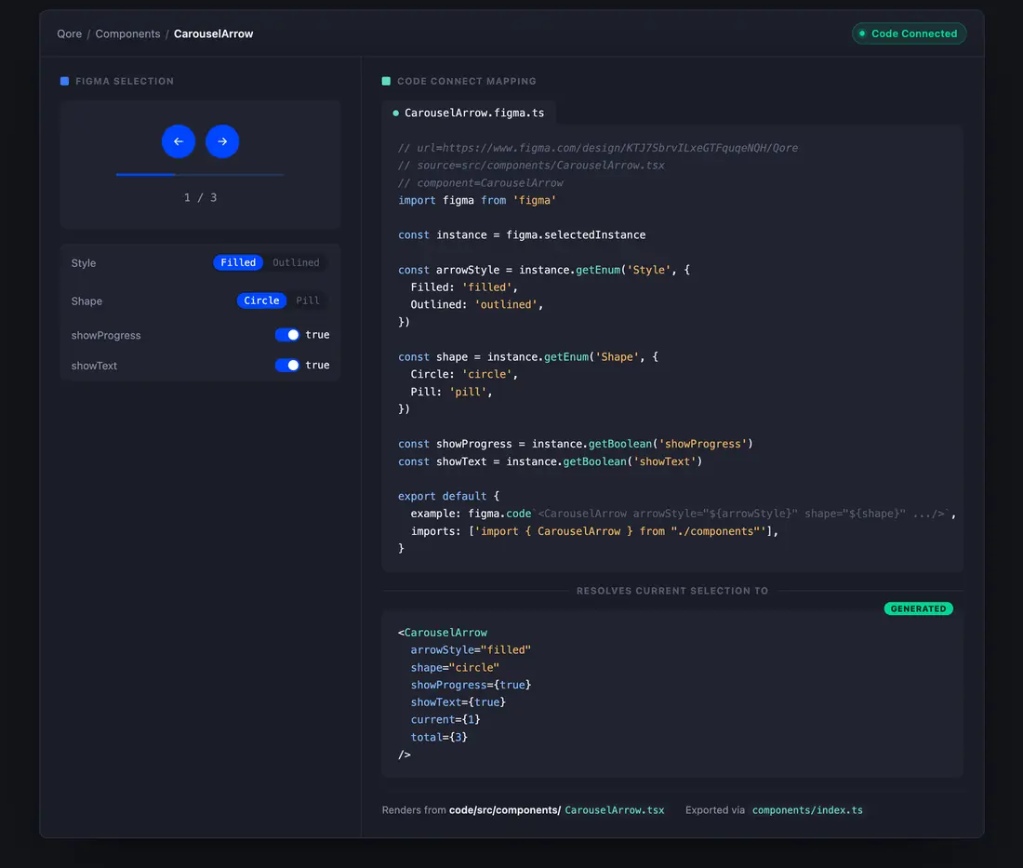Click the 'true' value next to showProgress
Image resolution: width=1023 pixels, height=868 pixels.
pyautogui.click(x=317, y=335)
